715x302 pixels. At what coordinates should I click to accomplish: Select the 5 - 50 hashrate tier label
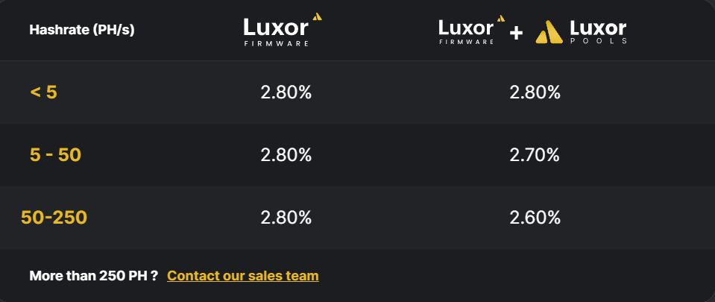click(x=55, y=155)
